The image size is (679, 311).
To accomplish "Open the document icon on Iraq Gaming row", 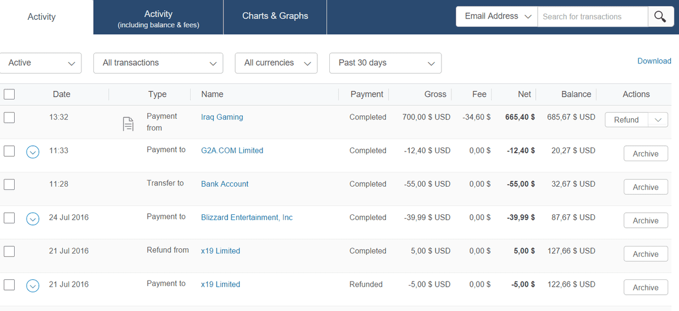I will coord(128,123).
